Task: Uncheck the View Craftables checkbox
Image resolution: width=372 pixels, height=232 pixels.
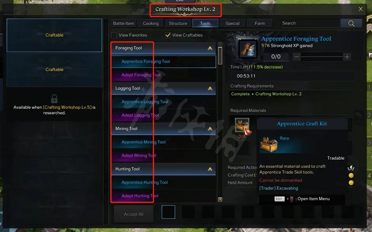Action: [168, 35]
